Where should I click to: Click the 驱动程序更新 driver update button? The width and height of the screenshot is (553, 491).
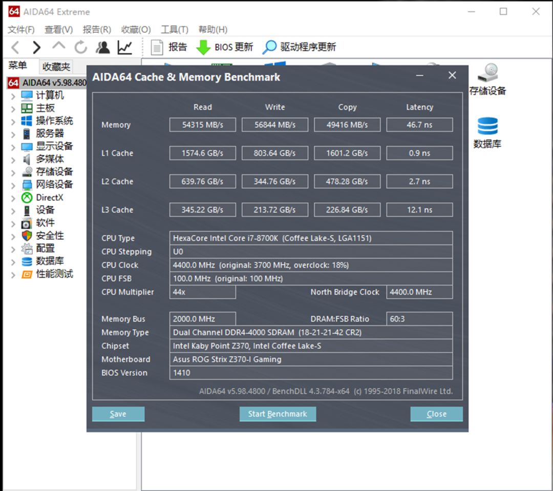coord(299,47)
